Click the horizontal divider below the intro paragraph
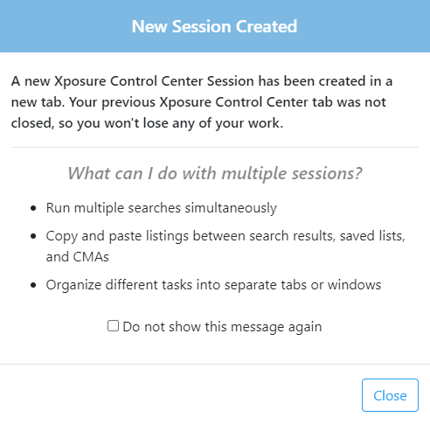Viewport: 430px width, 424px height. (215, 148)
